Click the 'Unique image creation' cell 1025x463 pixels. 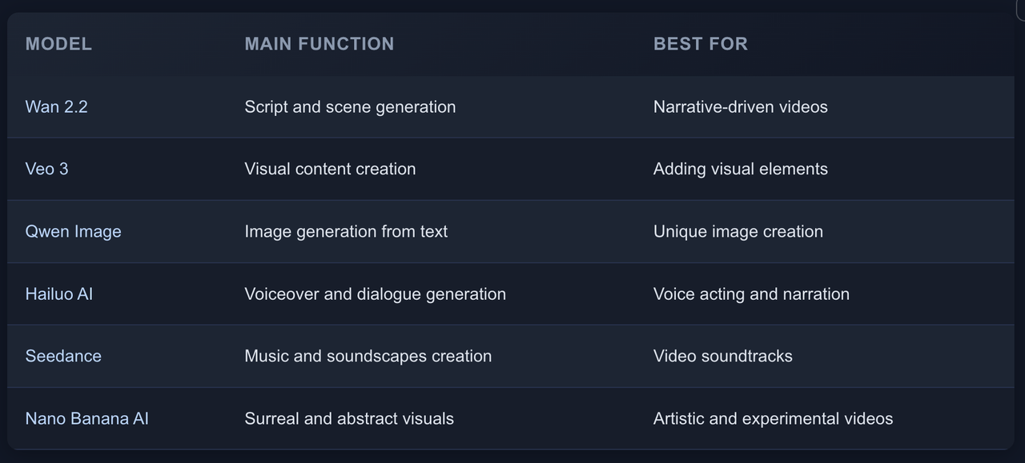click(738, 231)
